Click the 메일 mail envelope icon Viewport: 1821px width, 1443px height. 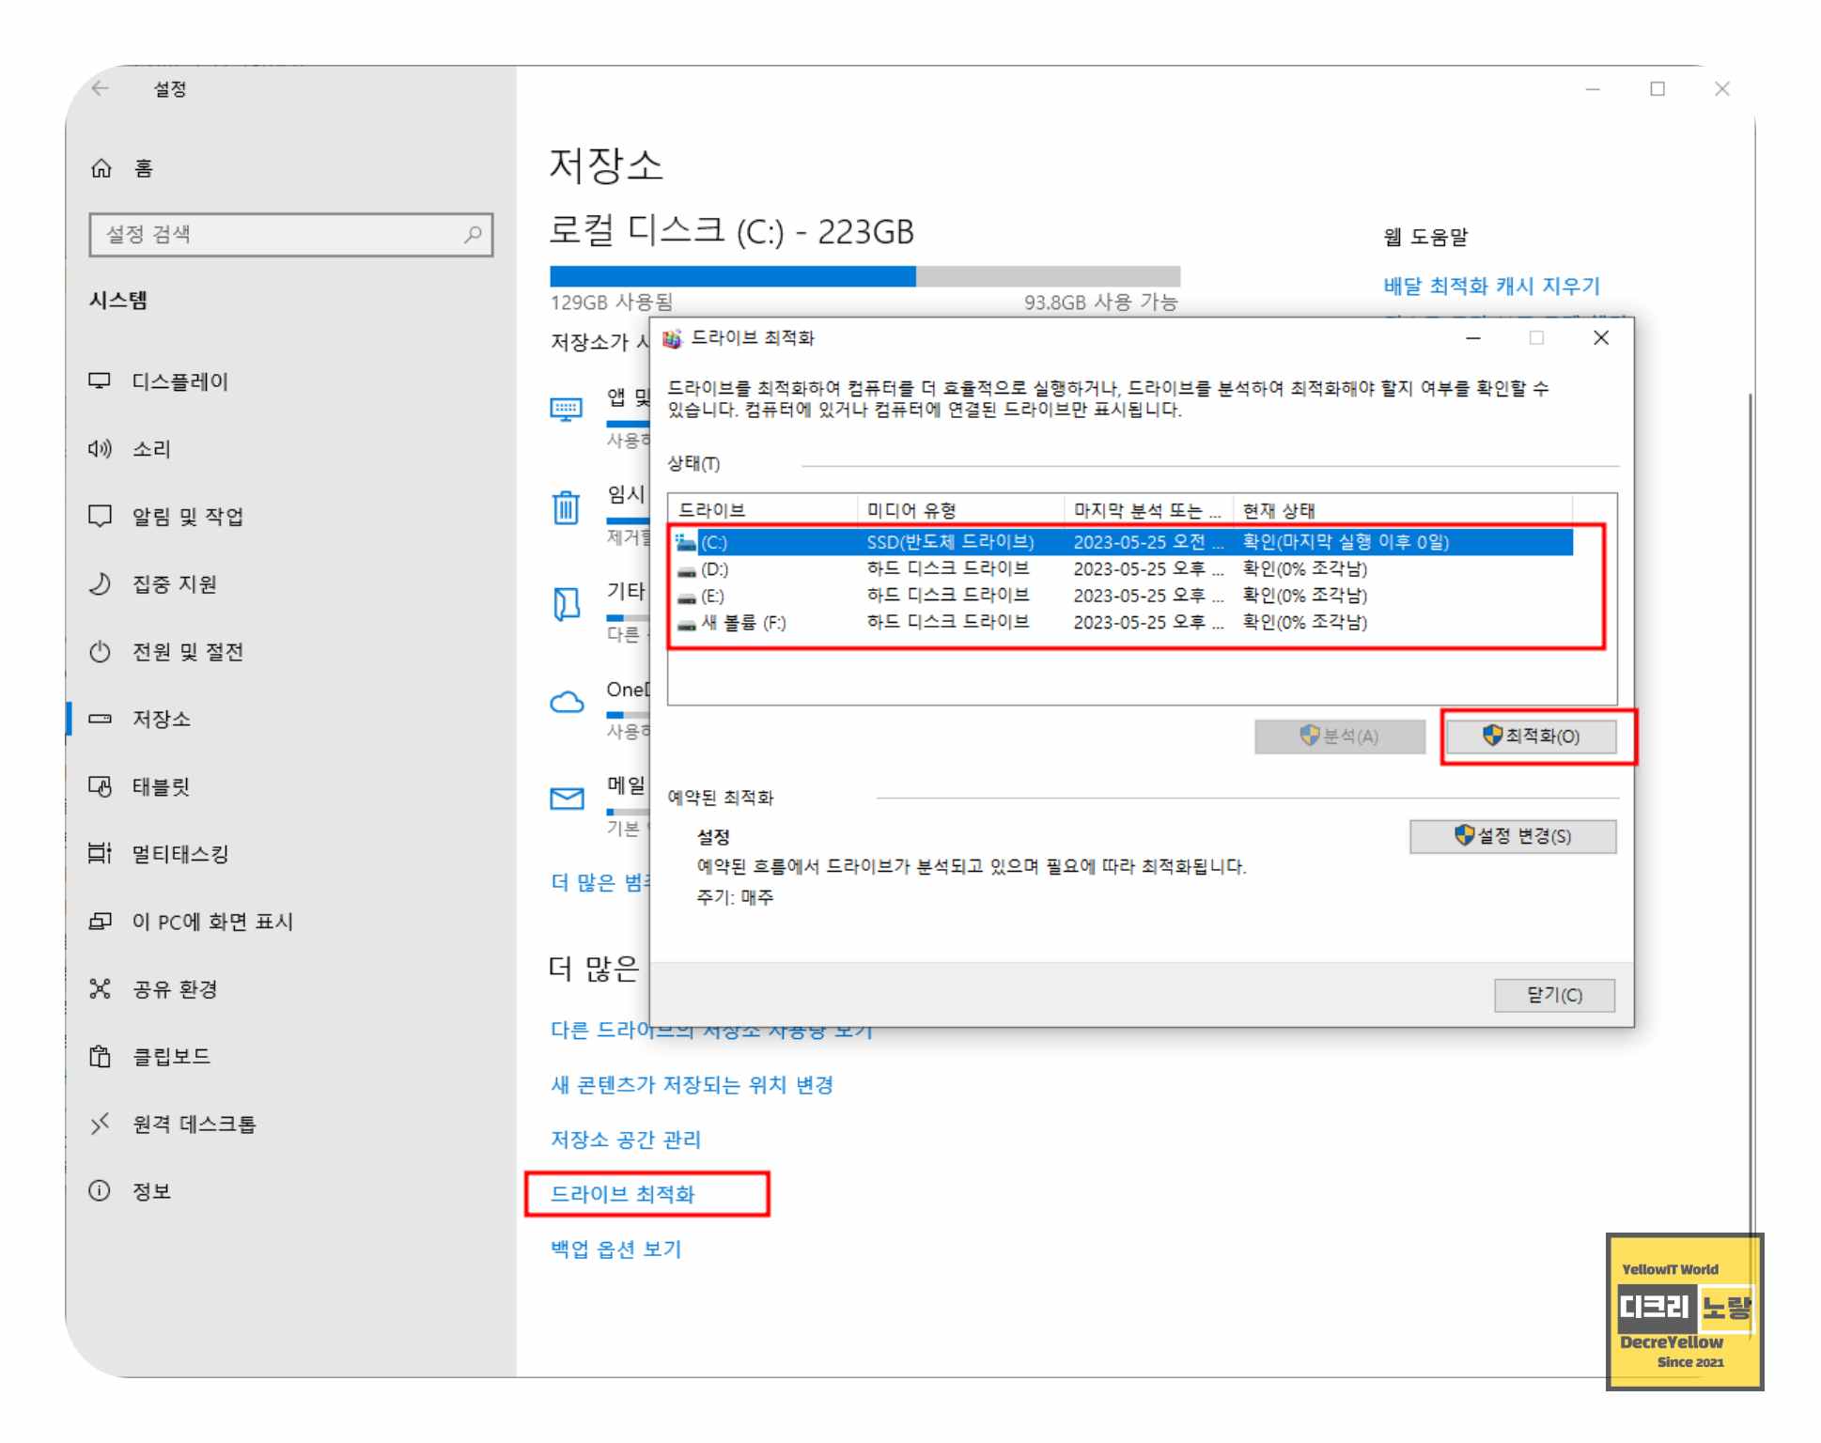(x=567, y=799)
